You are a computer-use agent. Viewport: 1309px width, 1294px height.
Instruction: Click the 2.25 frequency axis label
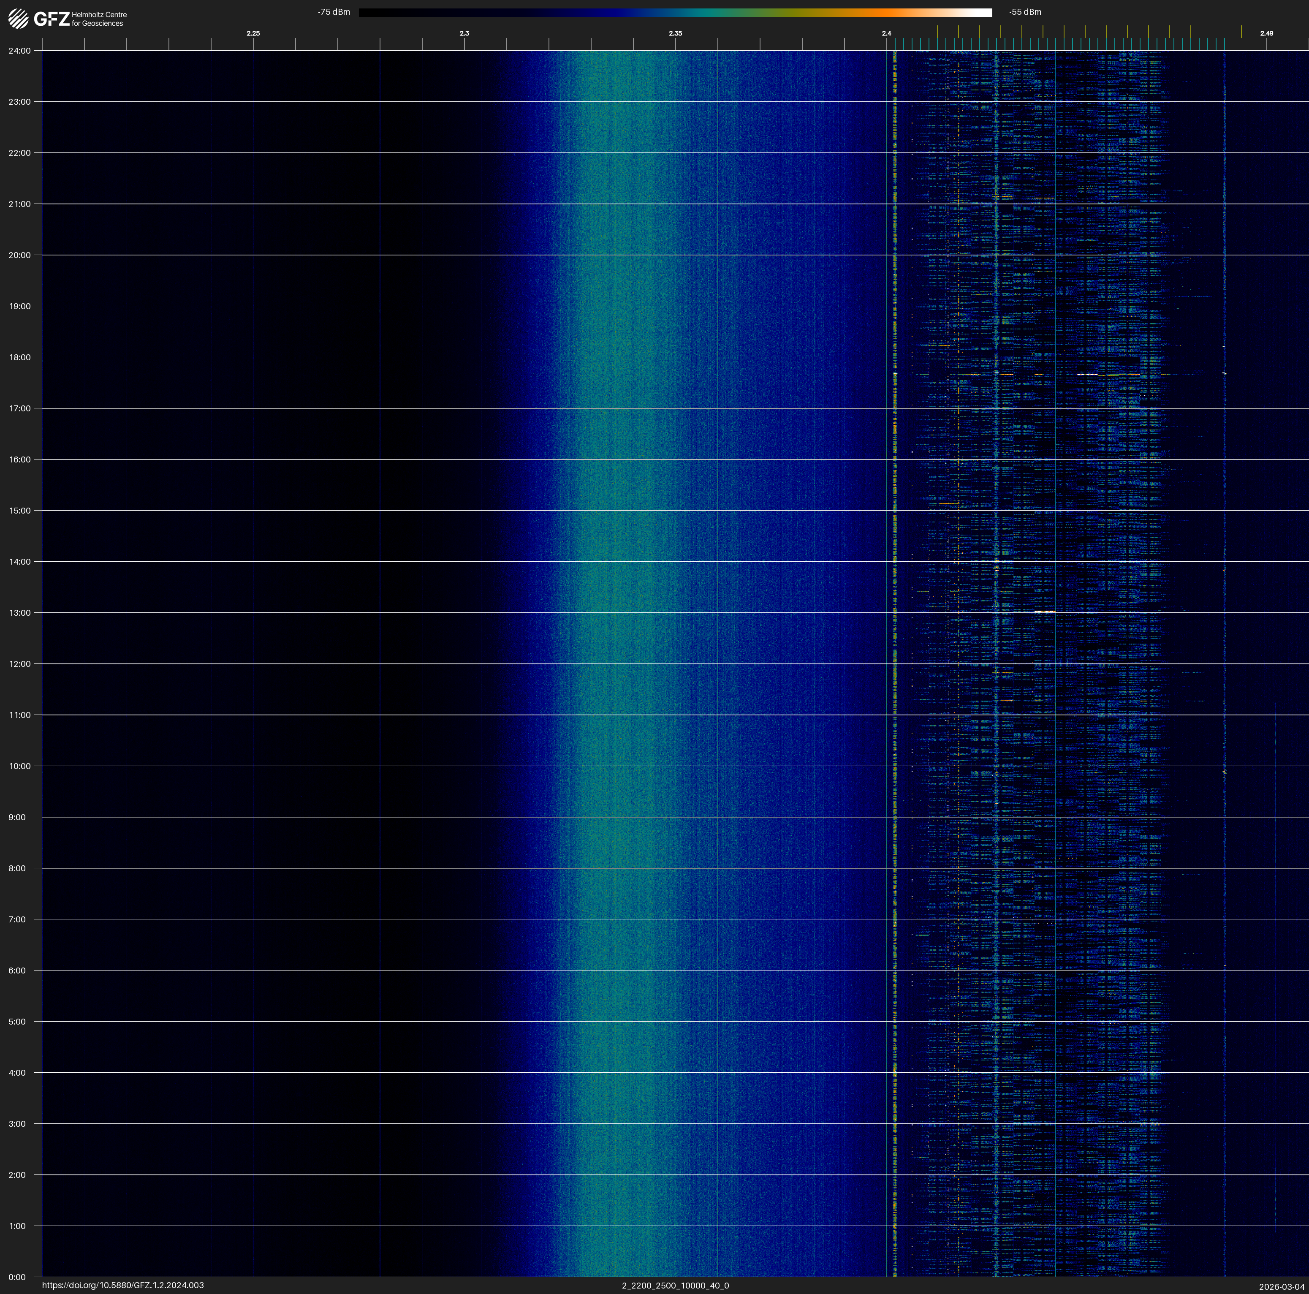[253, 33]
